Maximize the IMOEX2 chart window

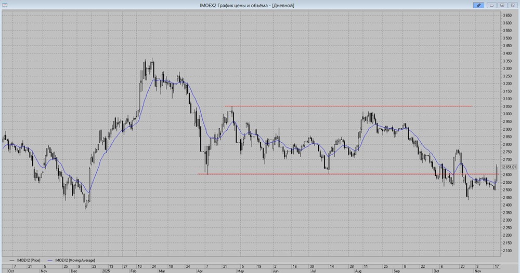tap(502, 5)
